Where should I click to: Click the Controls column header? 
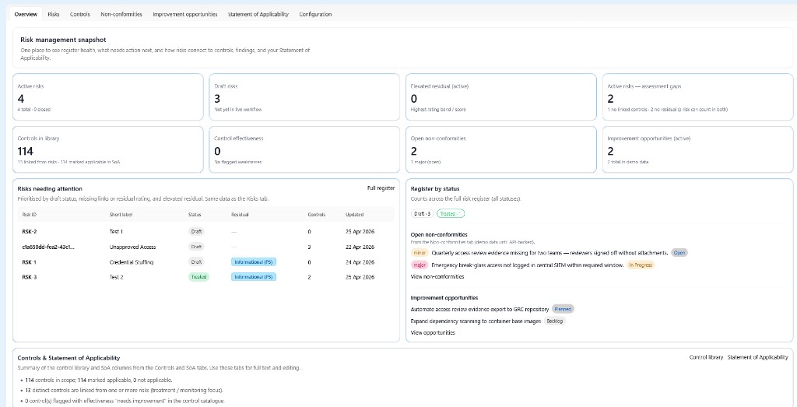click(x=317, y=215)
